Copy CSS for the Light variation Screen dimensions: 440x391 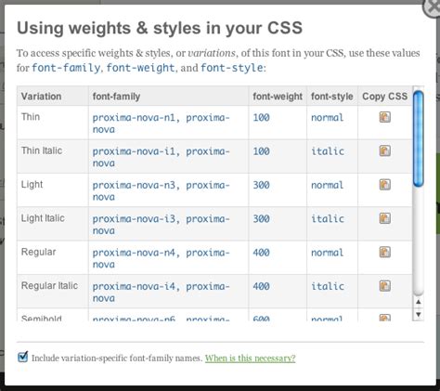point(385,185)
